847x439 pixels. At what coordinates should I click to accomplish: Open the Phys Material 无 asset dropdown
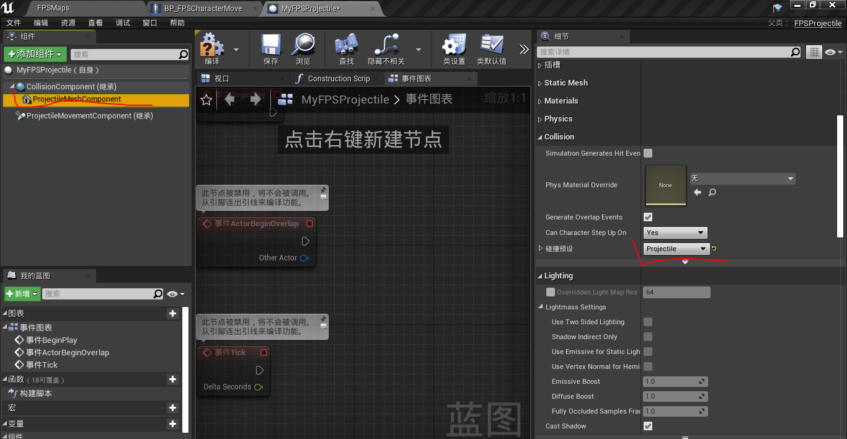[x=742, y=179]
